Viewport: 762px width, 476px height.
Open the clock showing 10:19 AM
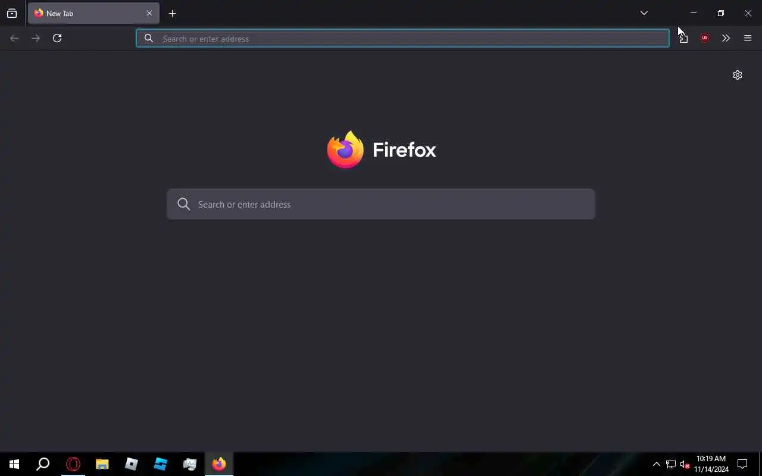coord(711,464)
